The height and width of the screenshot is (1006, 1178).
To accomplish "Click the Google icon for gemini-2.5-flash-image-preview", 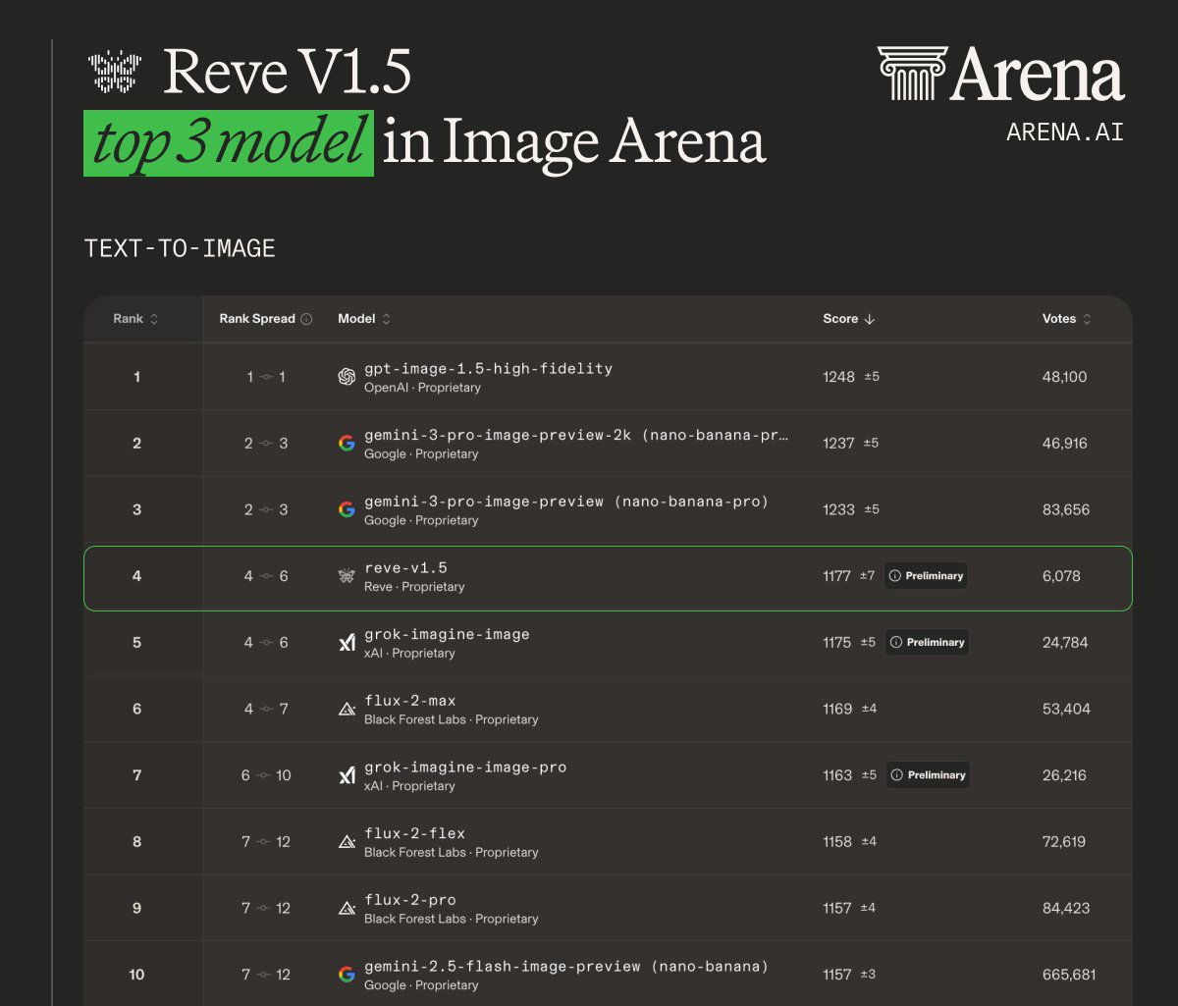I will (347, 975).
